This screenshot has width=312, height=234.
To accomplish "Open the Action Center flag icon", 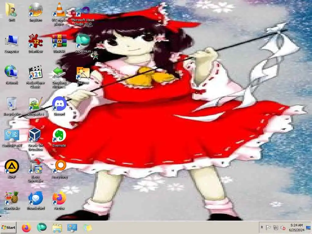I will tap(268, 227).
